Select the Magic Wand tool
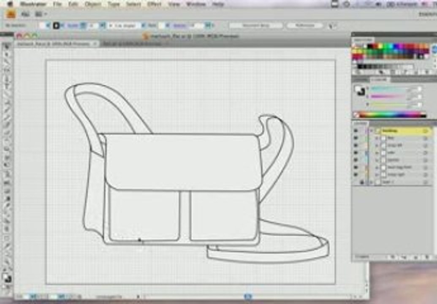Viewport: 437px width, 304px height. 7,62
